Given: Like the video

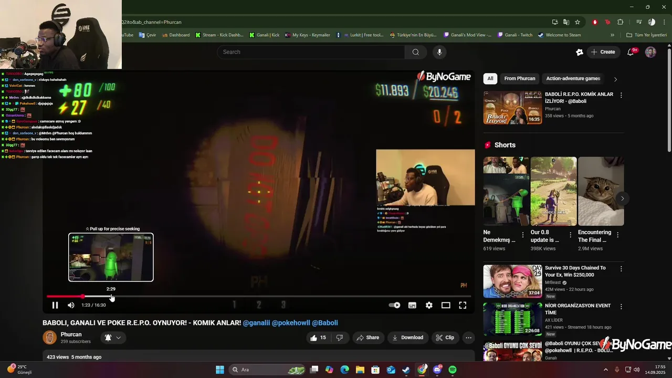Looking at the screenshot, I should click(x=319, y=338).
